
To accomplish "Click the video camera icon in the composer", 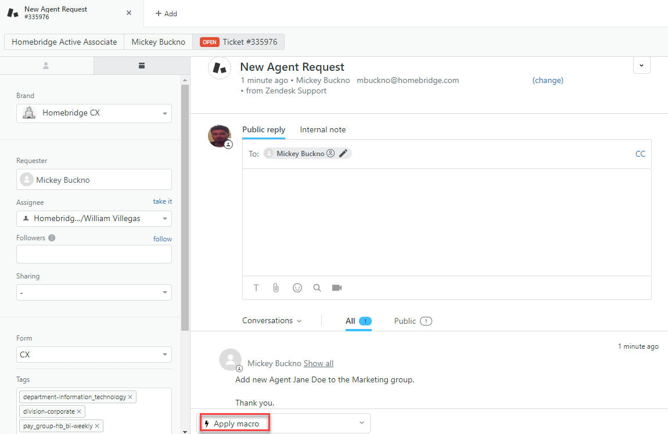I will click(x=337, y=288).
